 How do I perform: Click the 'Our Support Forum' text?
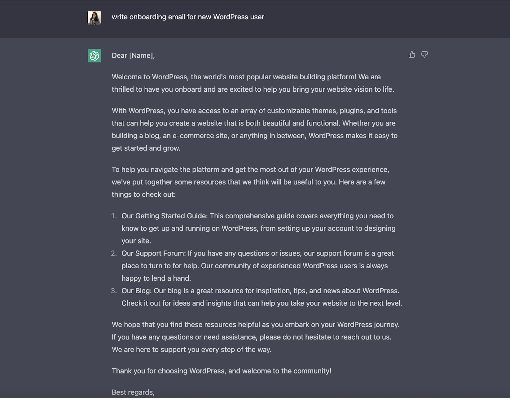click(154, 253)
